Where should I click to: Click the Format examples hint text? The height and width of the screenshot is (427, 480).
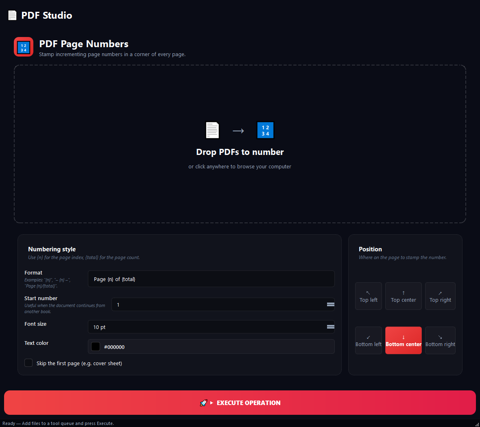[x=48, y=283]
